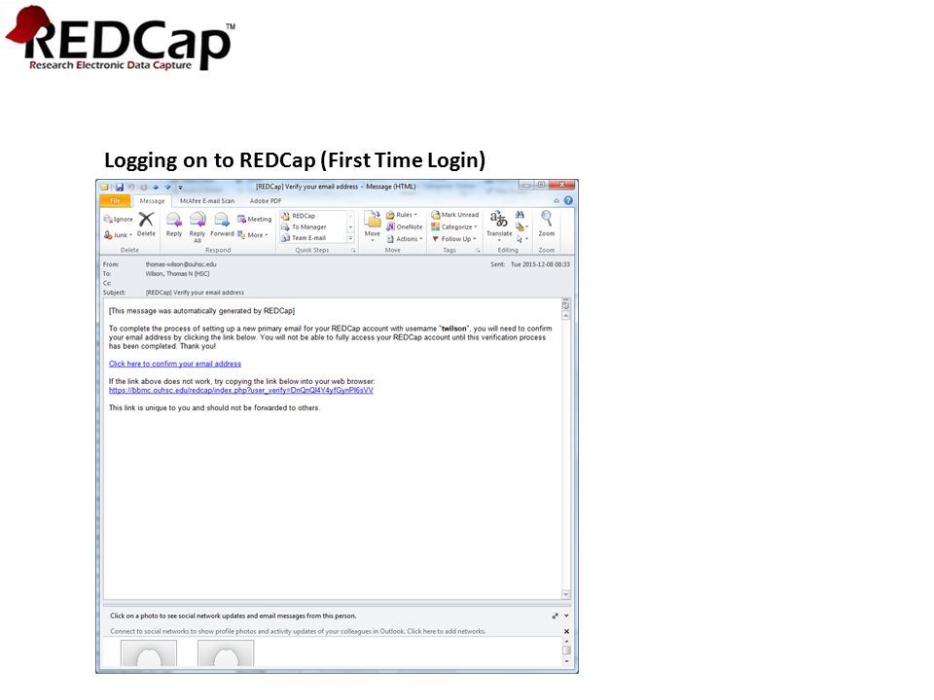The image size is (934, 700).
Task: Click the bold username 'twilson' in message
Action: [x=454, y=329]
